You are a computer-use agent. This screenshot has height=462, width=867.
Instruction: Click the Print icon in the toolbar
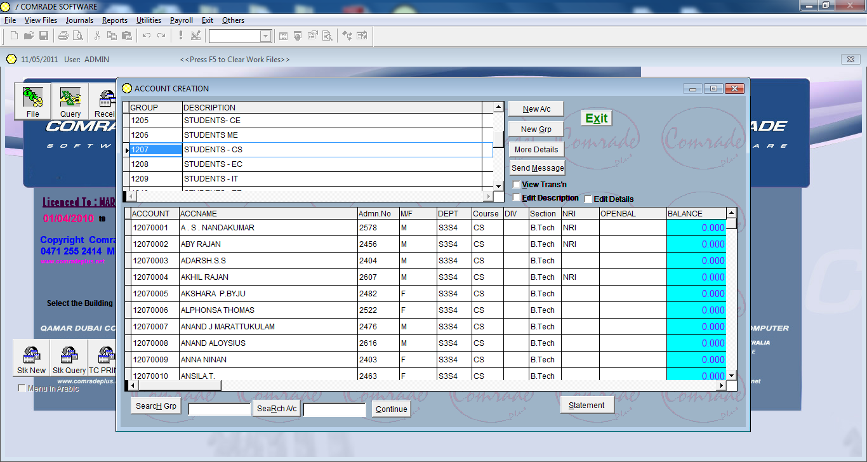[62, 36]
